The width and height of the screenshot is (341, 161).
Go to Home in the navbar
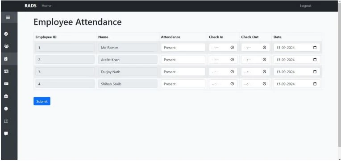[46, 6]
